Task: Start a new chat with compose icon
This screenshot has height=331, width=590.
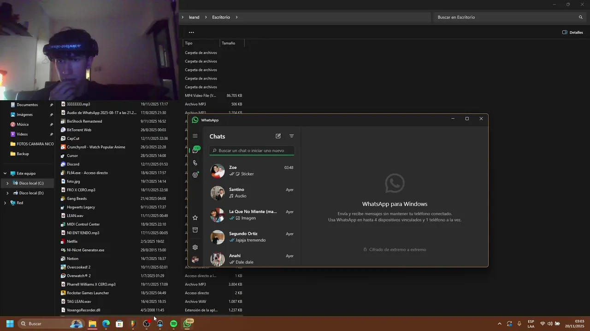Action: 278,136
